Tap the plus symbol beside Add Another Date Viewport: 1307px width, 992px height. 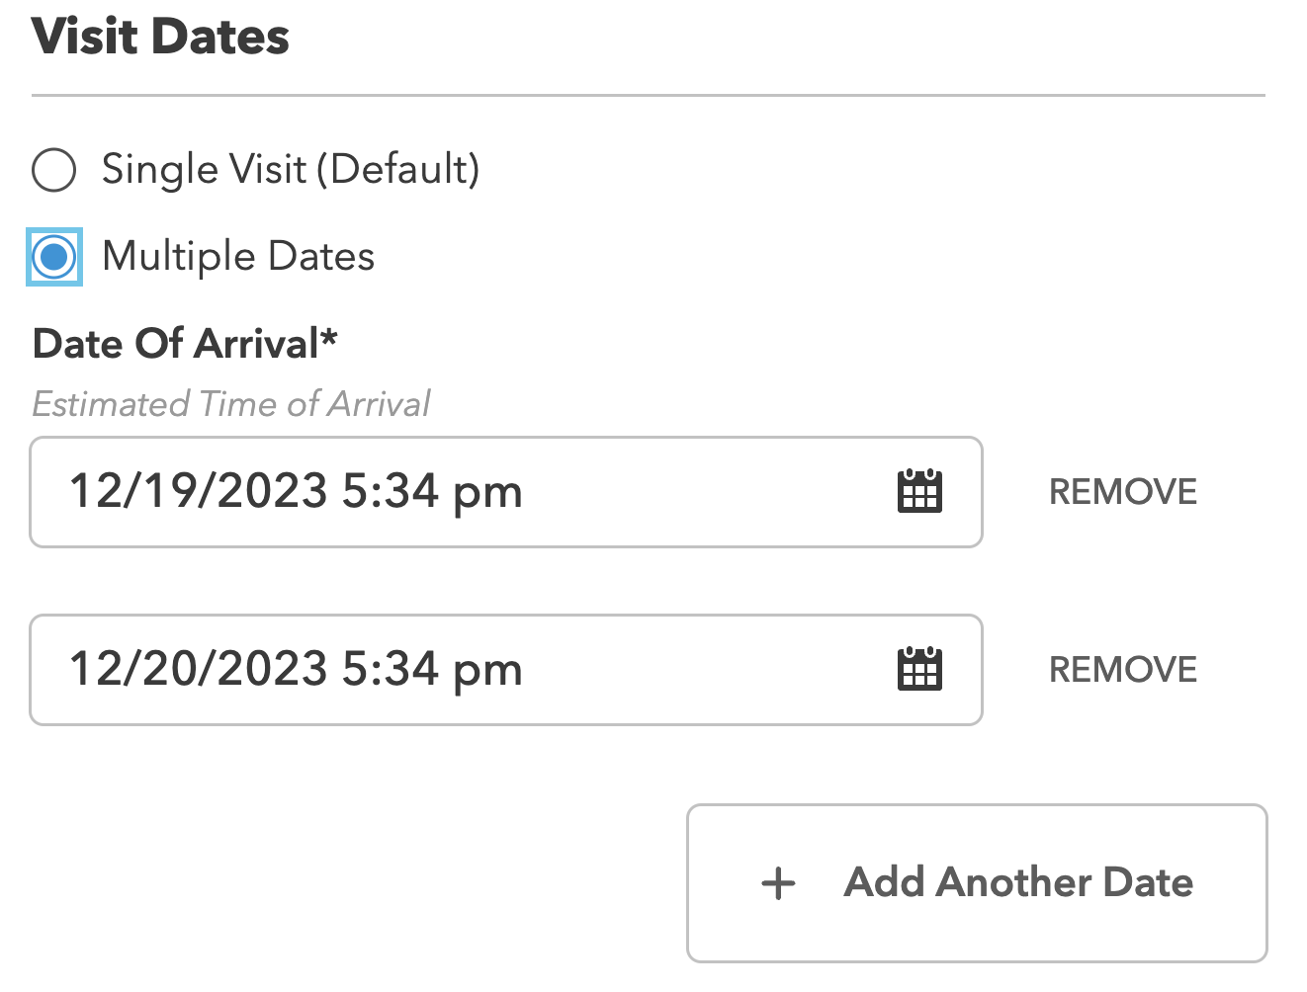777,882
